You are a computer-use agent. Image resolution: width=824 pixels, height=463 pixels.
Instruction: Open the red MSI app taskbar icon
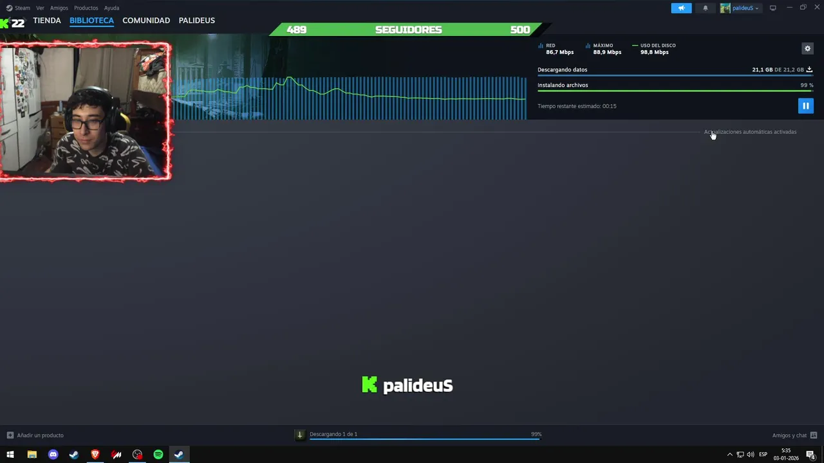click(117, 455)
